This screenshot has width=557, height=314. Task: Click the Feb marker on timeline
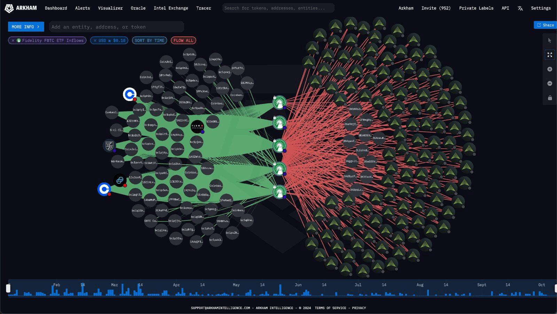tap(56, 285)
